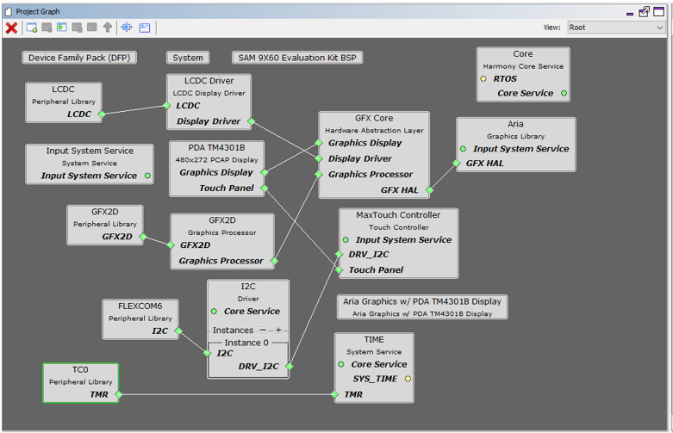Maximize the Project Graph panel

pyautogui.click(x=659, y=11)
